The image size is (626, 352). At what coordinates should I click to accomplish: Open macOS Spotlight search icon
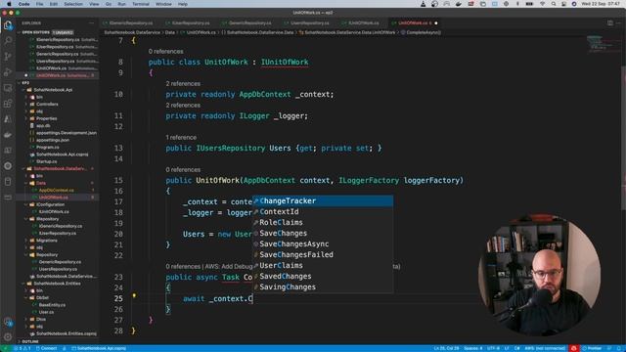554,4
